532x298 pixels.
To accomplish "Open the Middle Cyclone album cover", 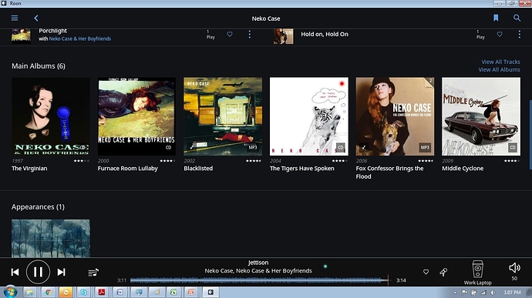I will coord(481,116).
